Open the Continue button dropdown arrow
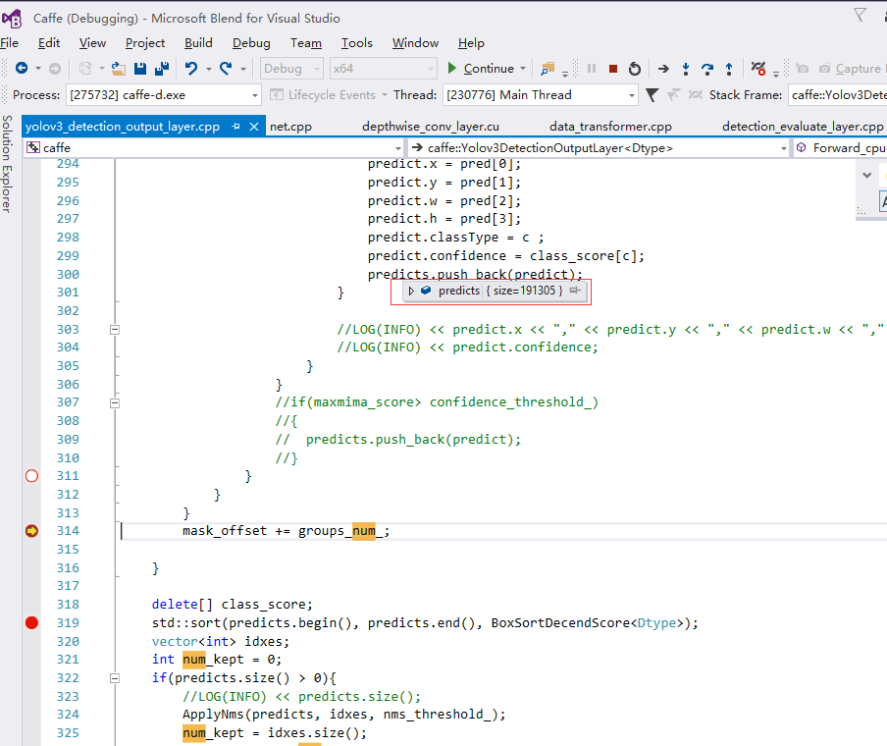The height and width of the screenshot is (746, 887). [523, 69]
